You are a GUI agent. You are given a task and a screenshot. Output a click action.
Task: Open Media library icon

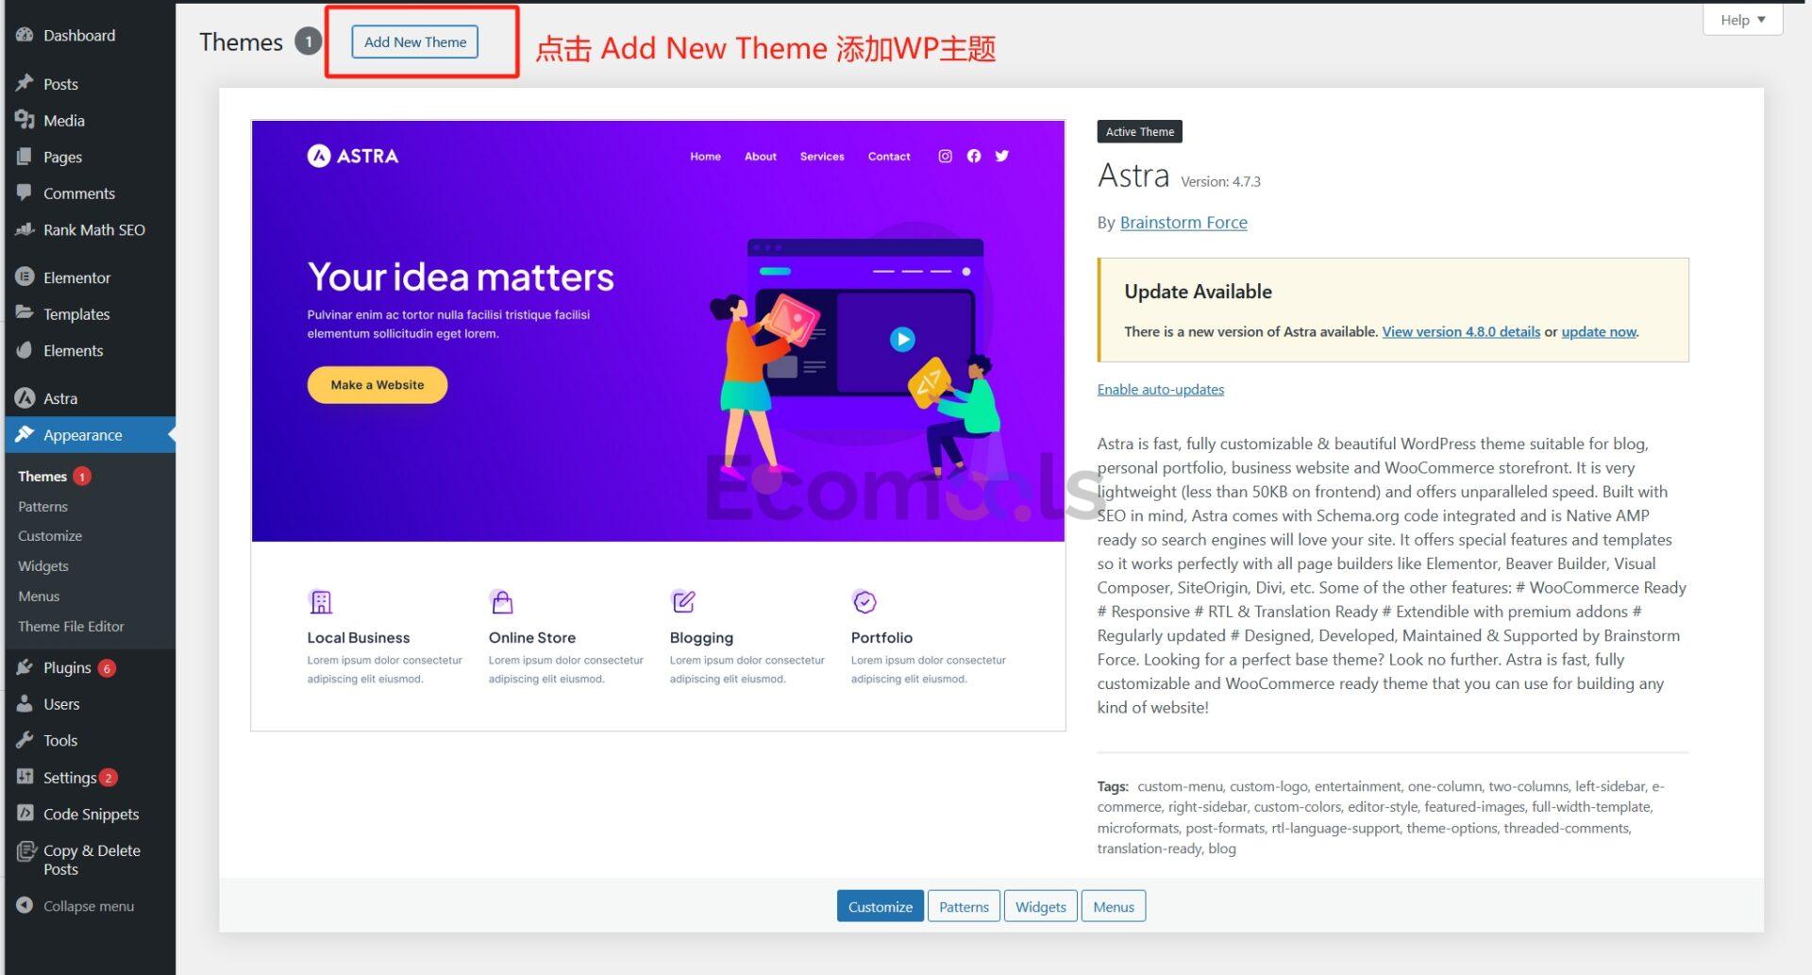click(x=25, y=120)
